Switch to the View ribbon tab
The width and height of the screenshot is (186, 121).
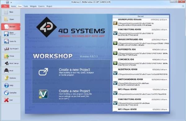[20, 6]
